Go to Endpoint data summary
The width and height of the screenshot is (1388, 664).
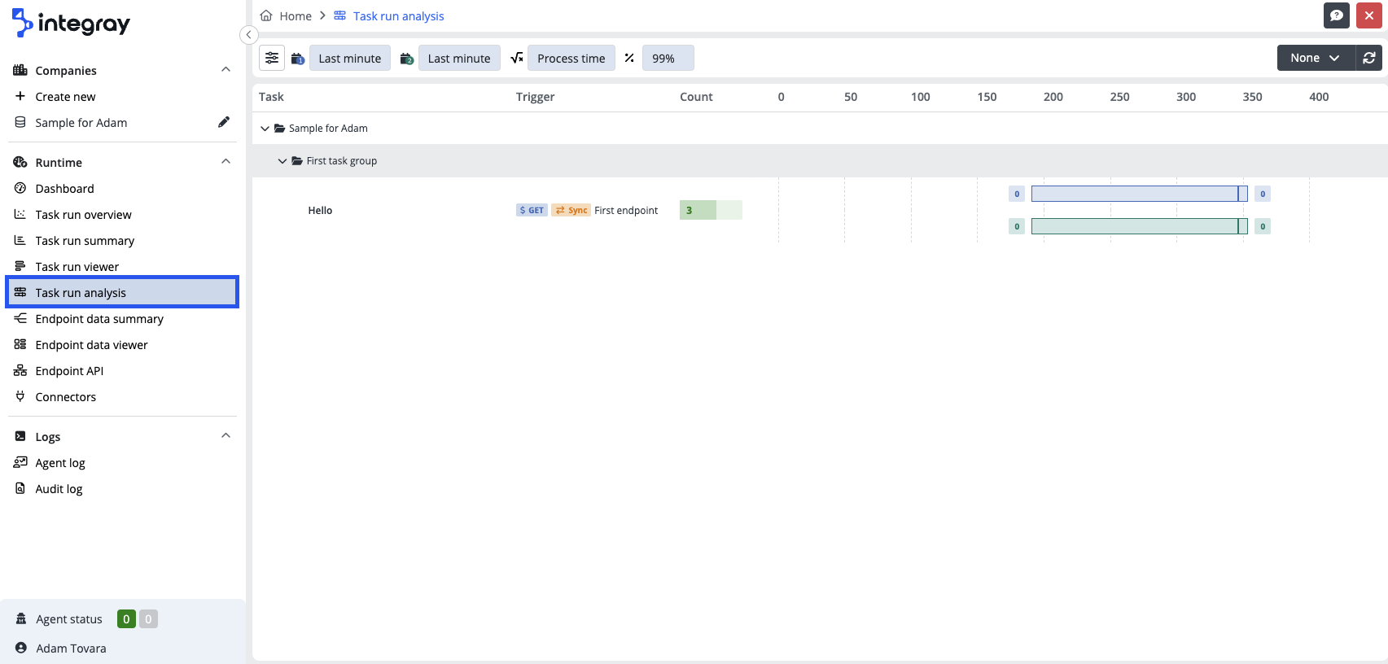click(99, 319)
